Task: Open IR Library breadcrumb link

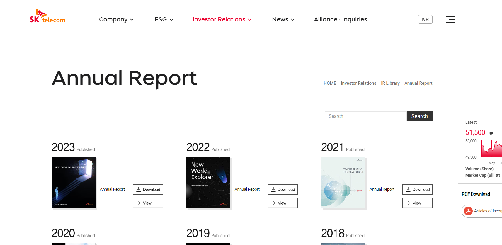Action: coord(390,83)
